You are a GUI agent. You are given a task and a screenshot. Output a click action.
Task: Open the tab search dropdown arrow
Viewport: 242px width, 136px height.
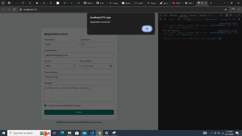pyautogui.click(x=3, y=3)
